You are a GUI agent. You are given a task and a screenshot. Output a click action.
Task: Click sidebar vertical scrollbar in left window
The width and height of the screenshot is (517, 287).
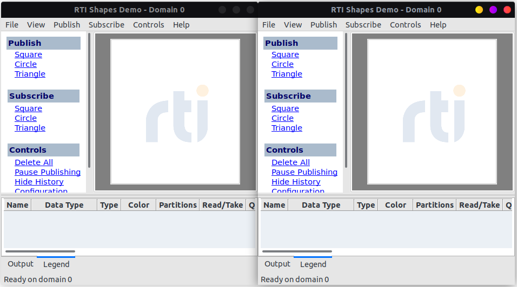[89, 100]
